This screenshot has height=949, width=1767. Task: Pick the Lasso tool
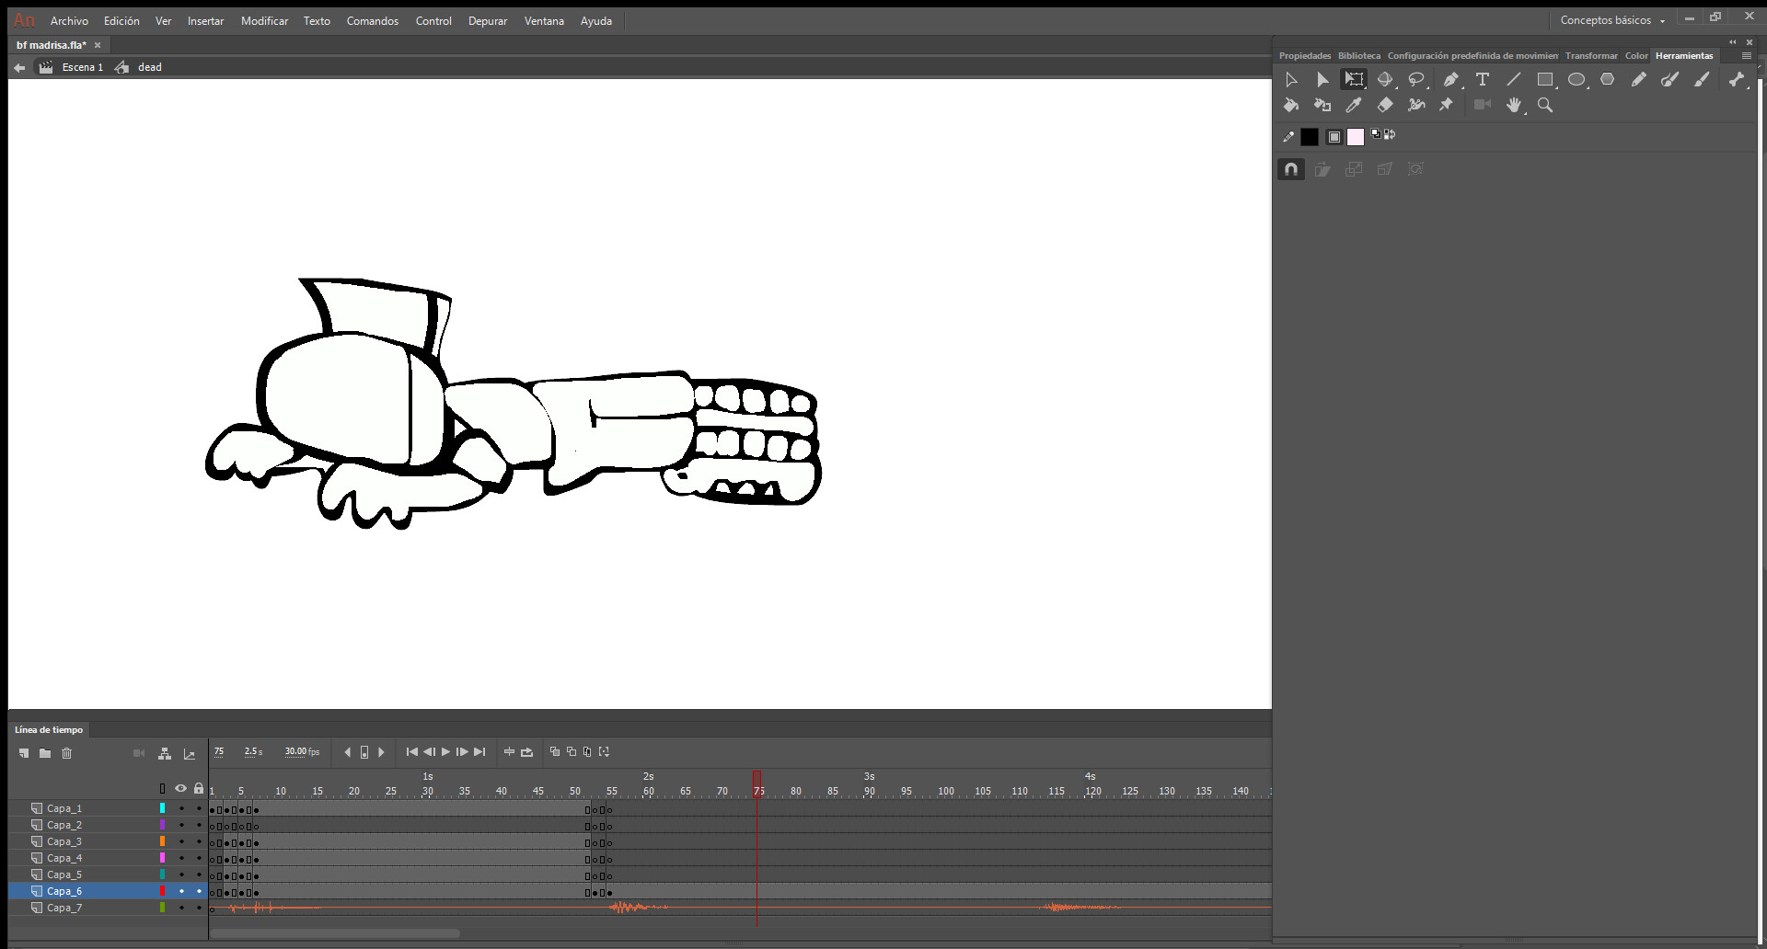pyautogui.click(x=1416, y=80)
